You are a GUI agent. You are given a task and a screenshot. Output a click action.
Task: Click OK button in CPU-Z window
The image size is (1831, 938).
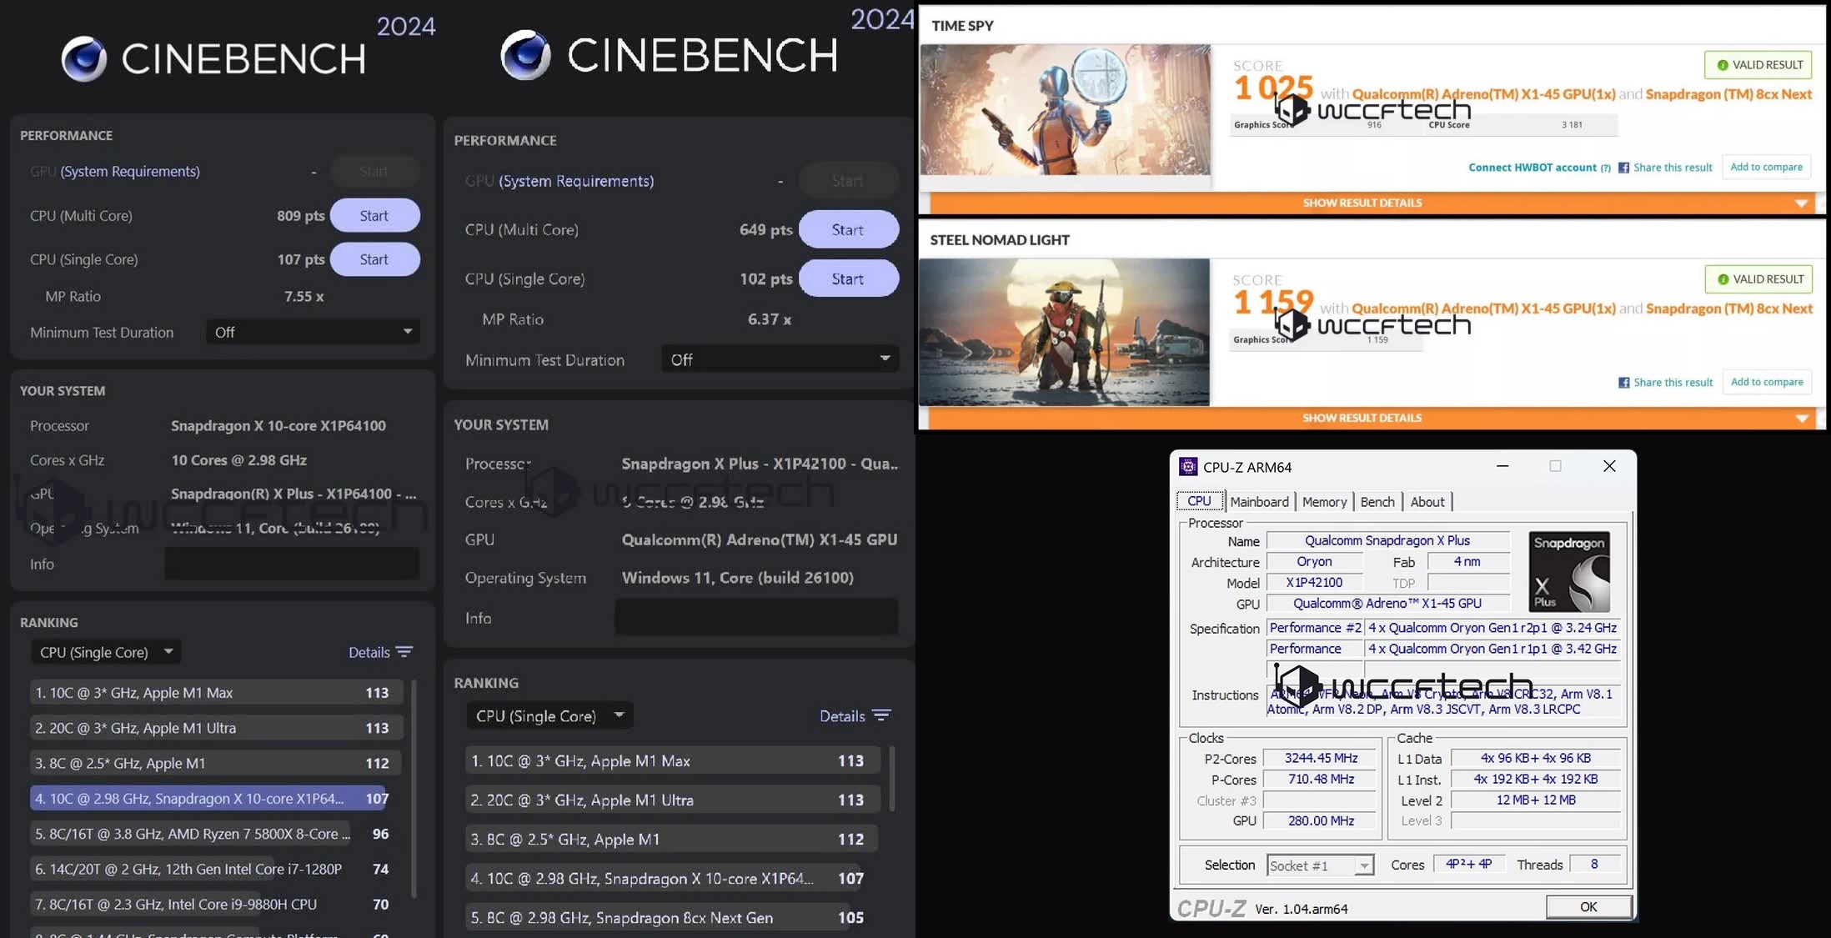coord(1588,906)
